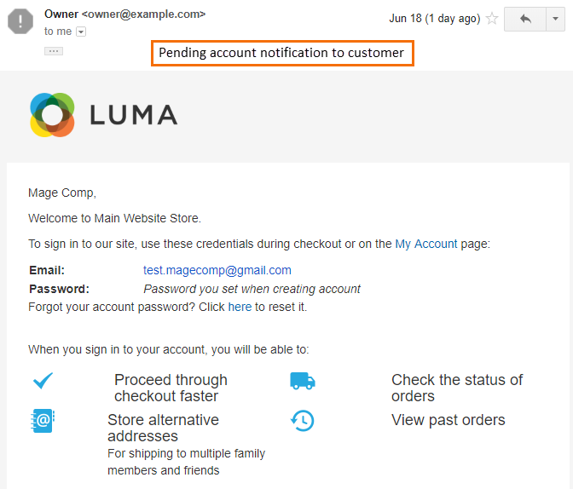Click 'here' to reset password

(240, 307)
